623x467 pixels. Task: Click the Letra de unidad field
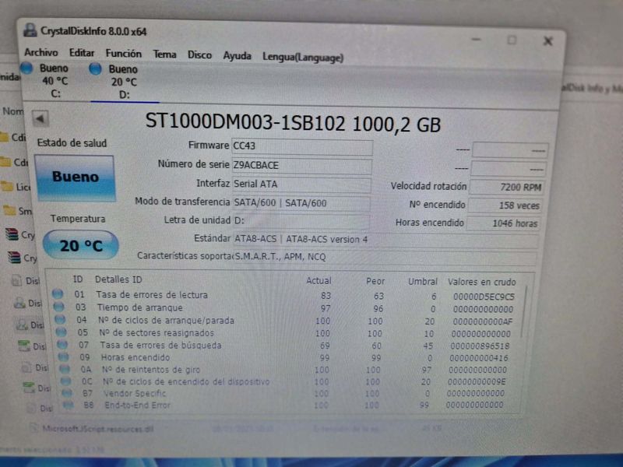tap(301, 221)
